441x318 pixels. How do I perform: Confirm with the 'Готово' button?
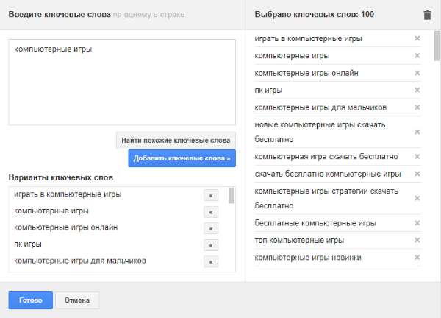[31, 300]
